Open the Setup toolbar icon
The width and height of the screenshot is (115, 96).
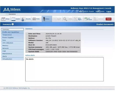click(x=3, y=19)
